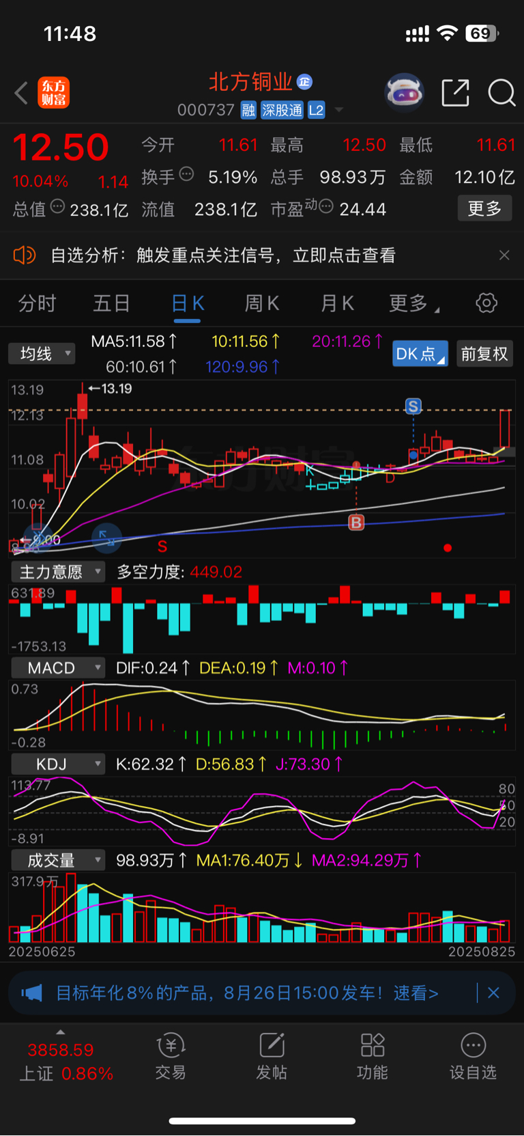
Task: Open the 主力意愿 indicator dropdown
Action: point(57,572)
